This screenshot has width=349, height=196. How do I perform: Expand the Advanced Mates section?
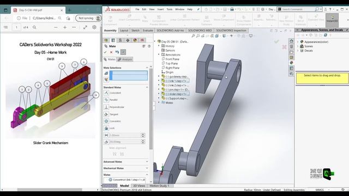[x=147, y=162]
